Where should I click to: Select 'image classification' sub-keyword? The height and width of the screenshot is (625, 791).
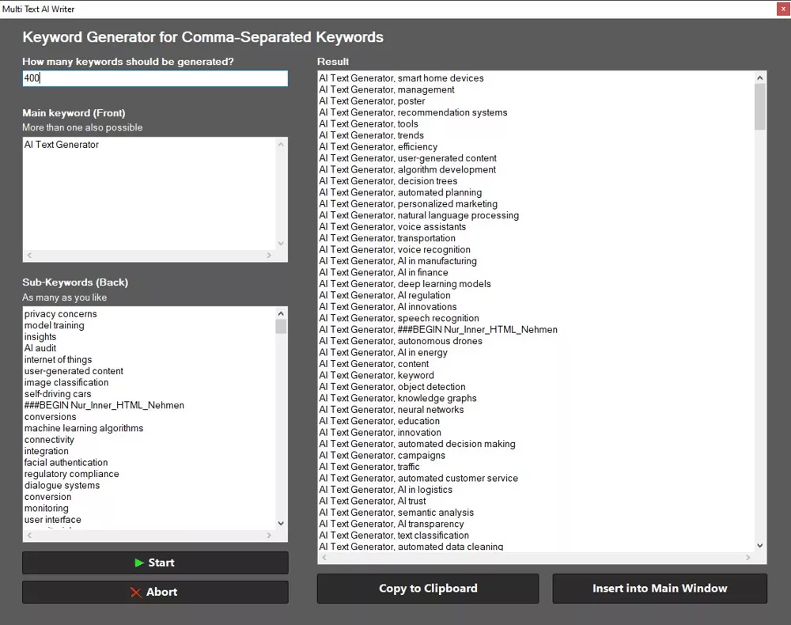tap(66, 382)
